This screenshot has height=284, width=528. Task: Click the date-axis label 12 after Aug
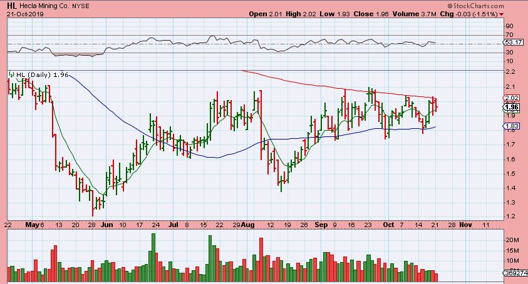(271, 225)
